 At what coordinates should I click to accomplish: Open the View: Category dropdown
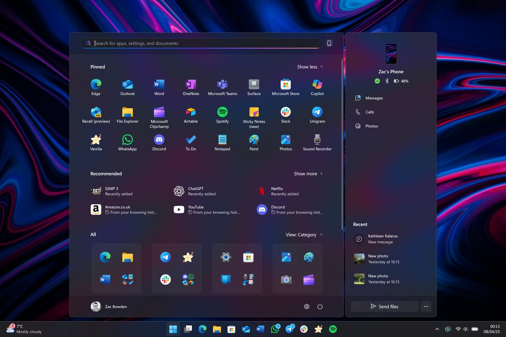tap(304, 235)
